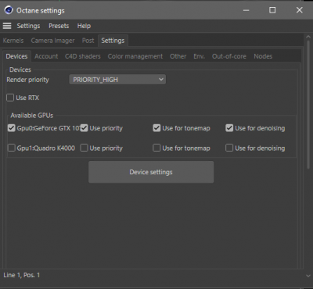Open the hamburger menu icon
The image size is (313, 289).
coord(7,26)
